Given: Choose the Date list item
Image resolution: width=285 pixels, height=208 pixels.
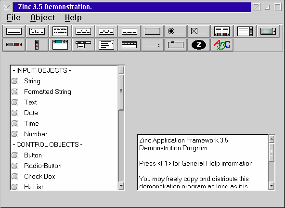Looking at the screenshot, I should (x=65, y=113).
